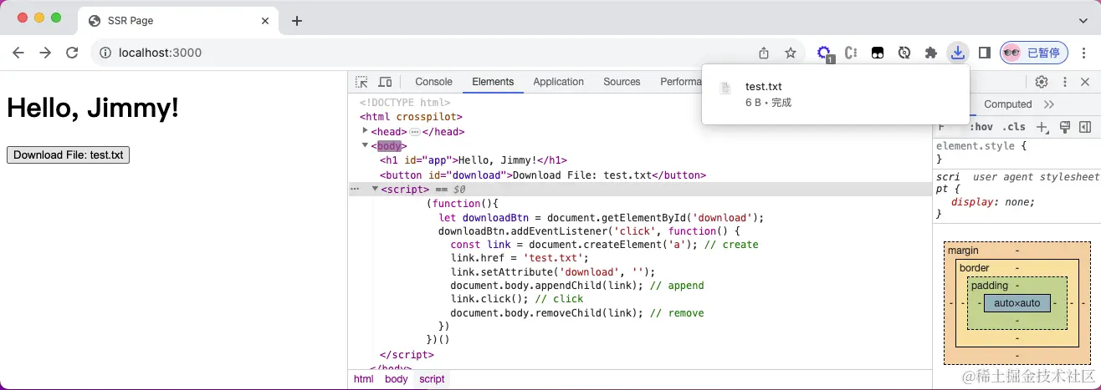Click the element.style rule block
The width and height of the screenshot is (1101, 390).
pyautogui.click(x=1017, y=152)
